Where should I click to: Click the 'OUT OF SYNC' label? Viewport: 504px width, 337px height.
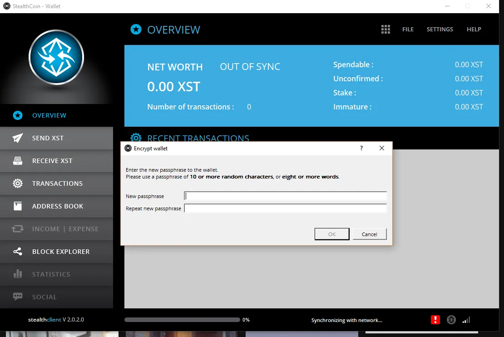[x=250, y=67]
